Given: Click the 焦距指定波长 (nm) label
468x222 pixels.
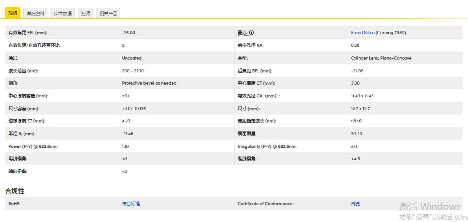Looking at the screenshot, I should (257, 121).
